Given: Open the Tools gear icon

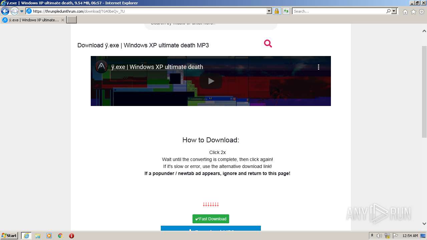Looking at the screenshot, I should click(x=422, y=12).
